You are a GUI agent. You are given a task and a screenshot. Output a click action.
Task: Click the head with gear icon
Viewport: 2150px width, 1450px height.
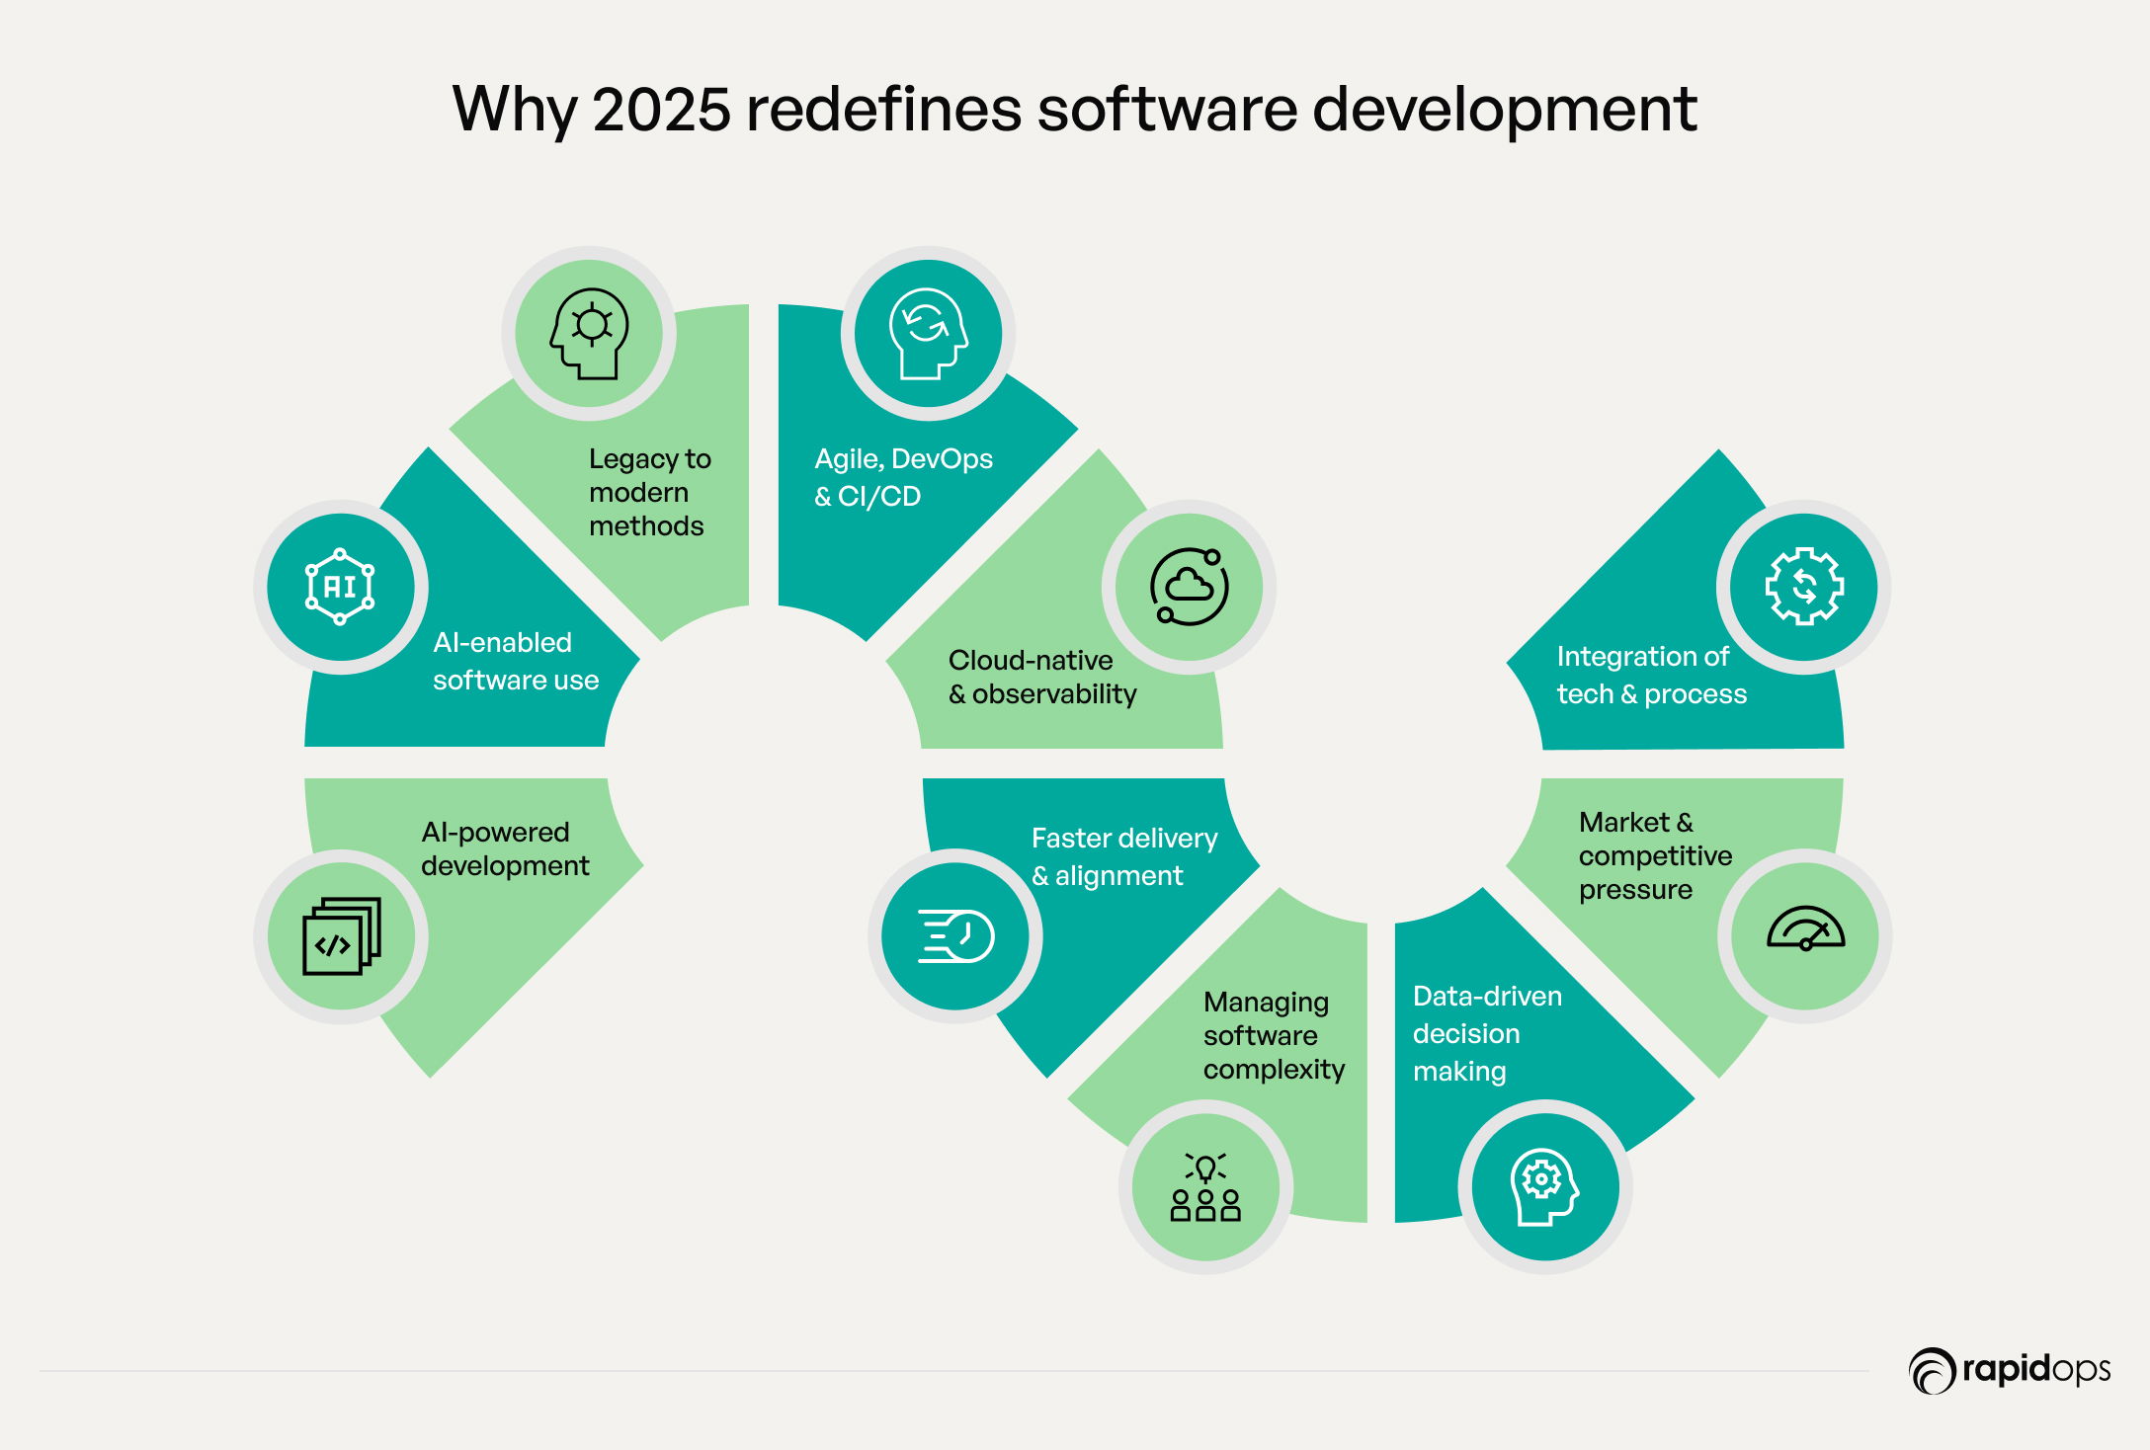(x=1544, y=1186)
